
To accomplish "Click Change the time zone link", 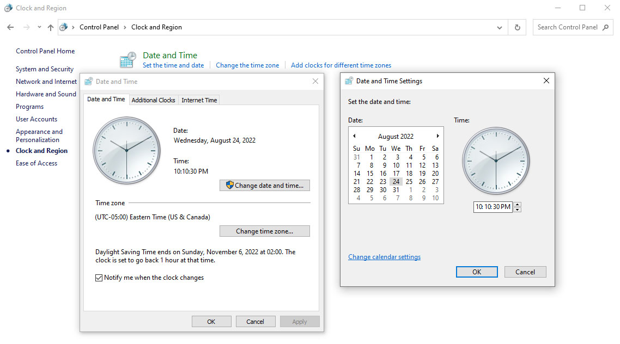I will [x=247, y=65].
